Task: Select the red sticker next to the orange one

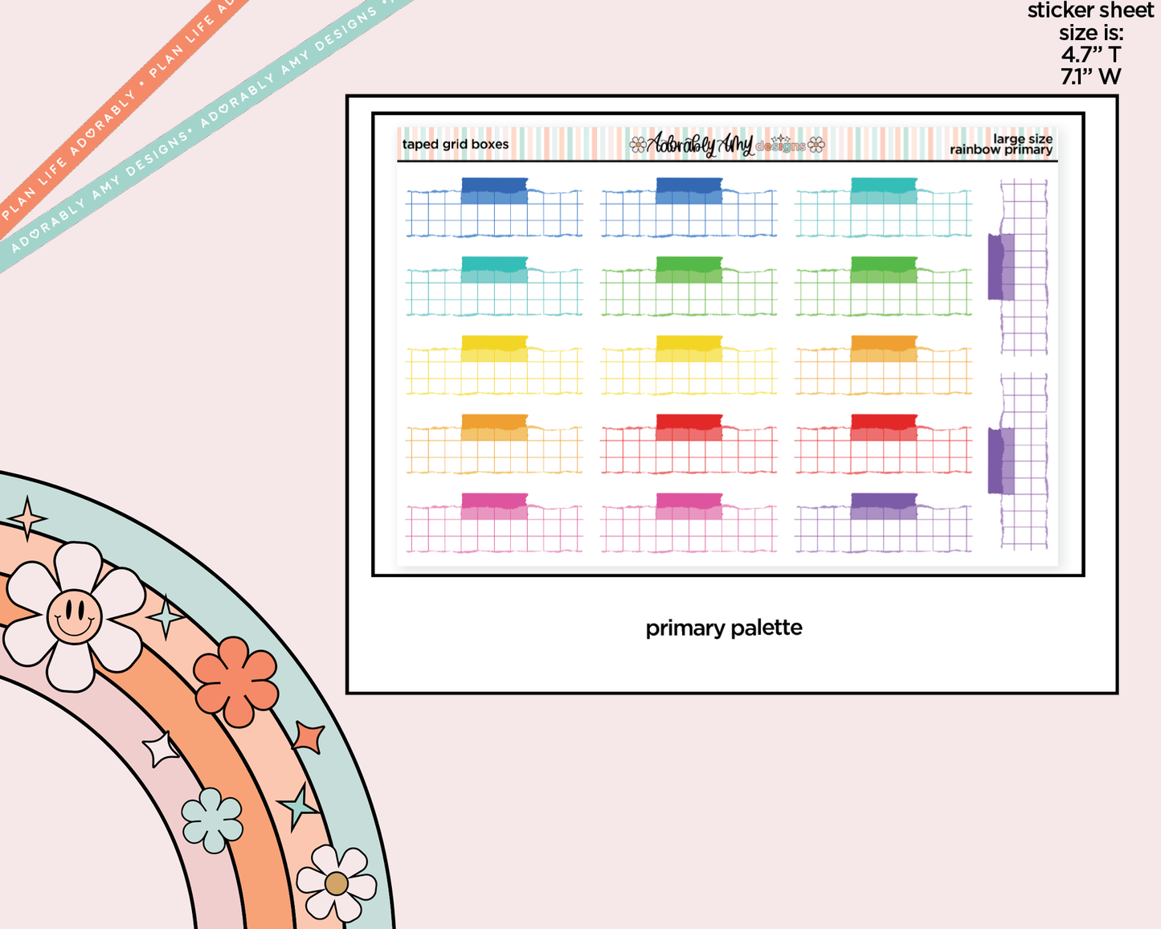Action: tap(689, 444)
